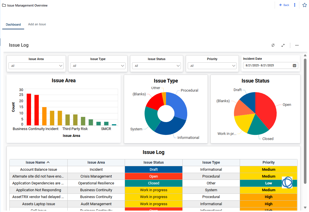Click the folder icon beside the page title
The width and height of the screenshot is (309, 212).
(x=4, y=5)
